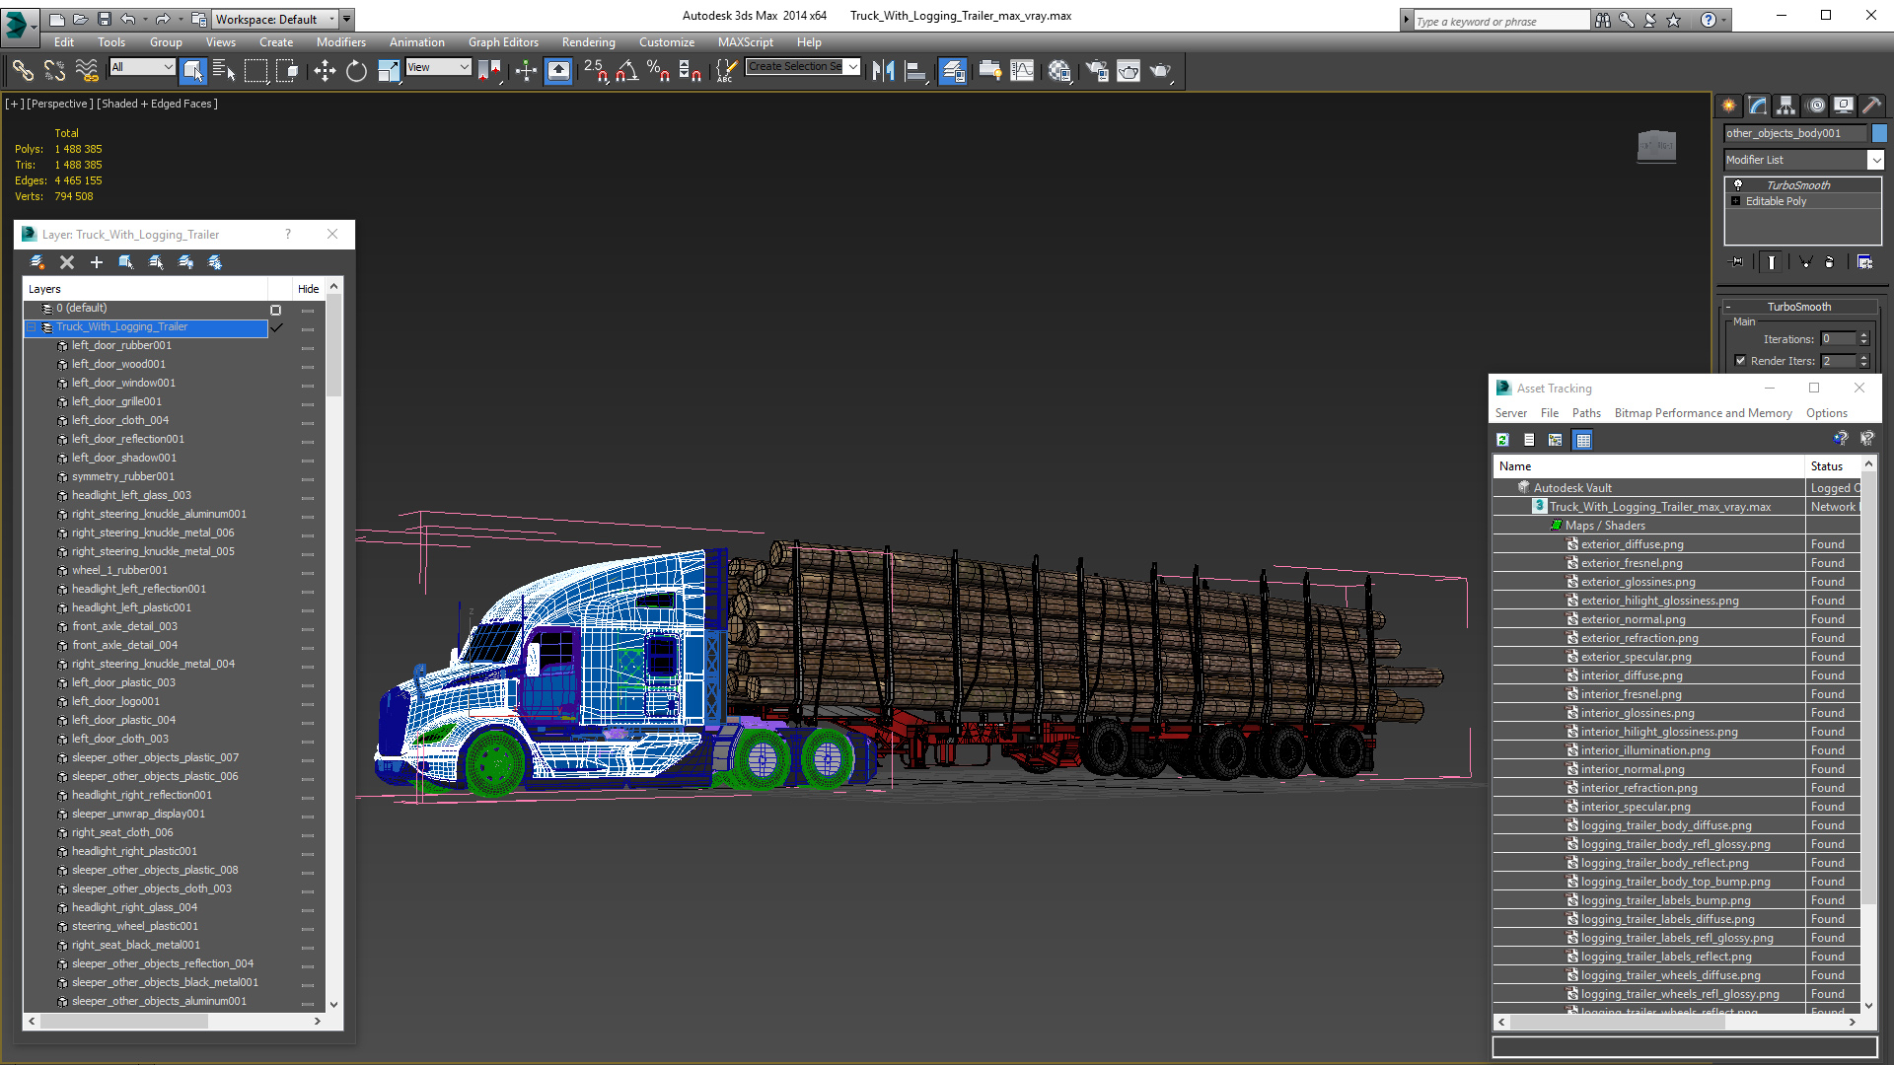Activate the Rotate tool

[x=356, y=70]
